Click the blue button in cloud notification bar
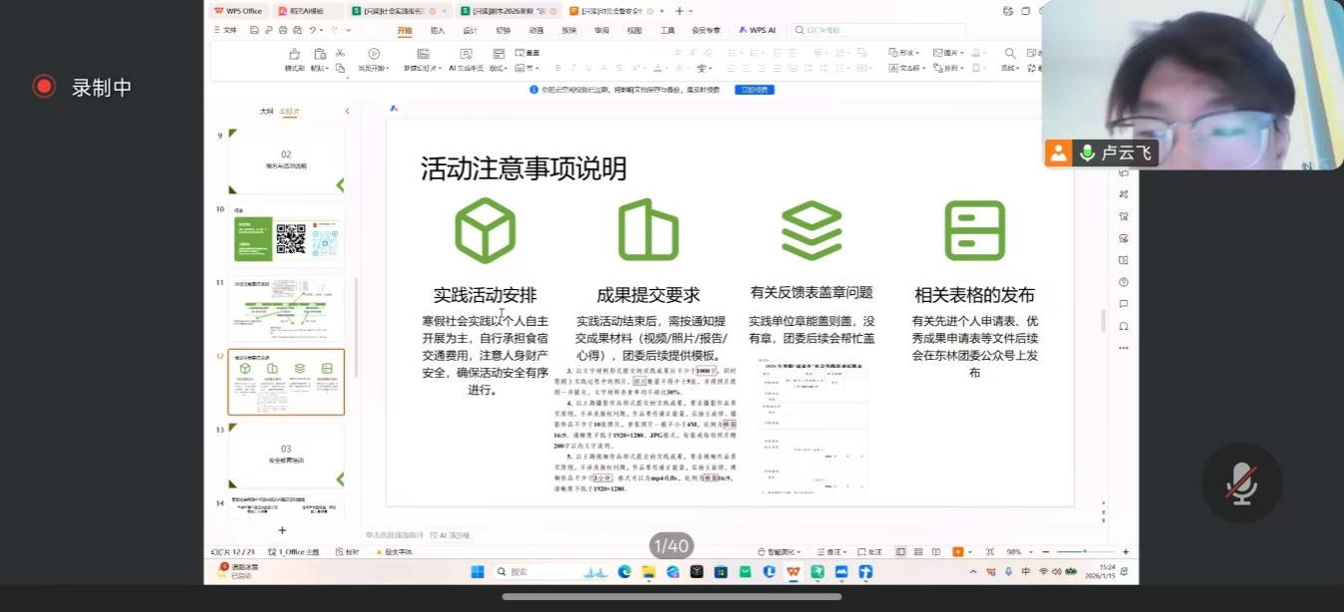This screenshot has width=1344, height=612. click(x=754, y=90)
